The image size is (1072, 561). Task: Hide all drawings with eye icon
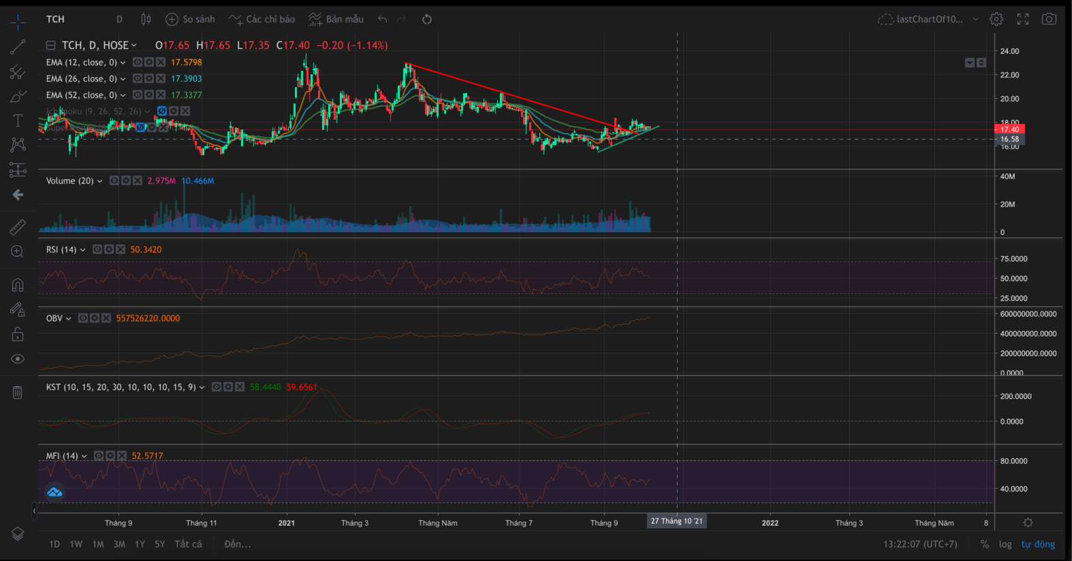(18, 359)
